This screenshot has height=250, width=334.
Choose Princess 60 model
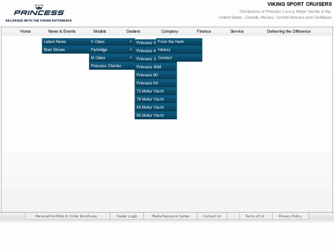pos(156,75)
